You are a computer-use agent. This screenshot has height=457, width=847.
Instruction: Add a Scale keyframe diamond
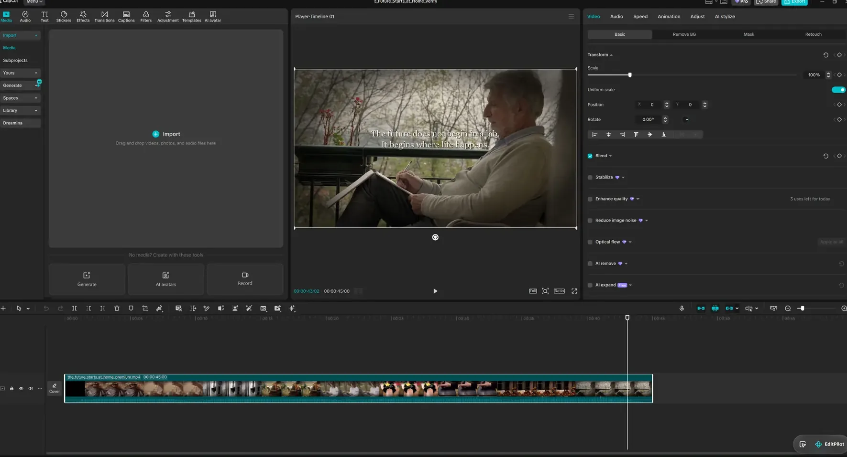(839, 75)
